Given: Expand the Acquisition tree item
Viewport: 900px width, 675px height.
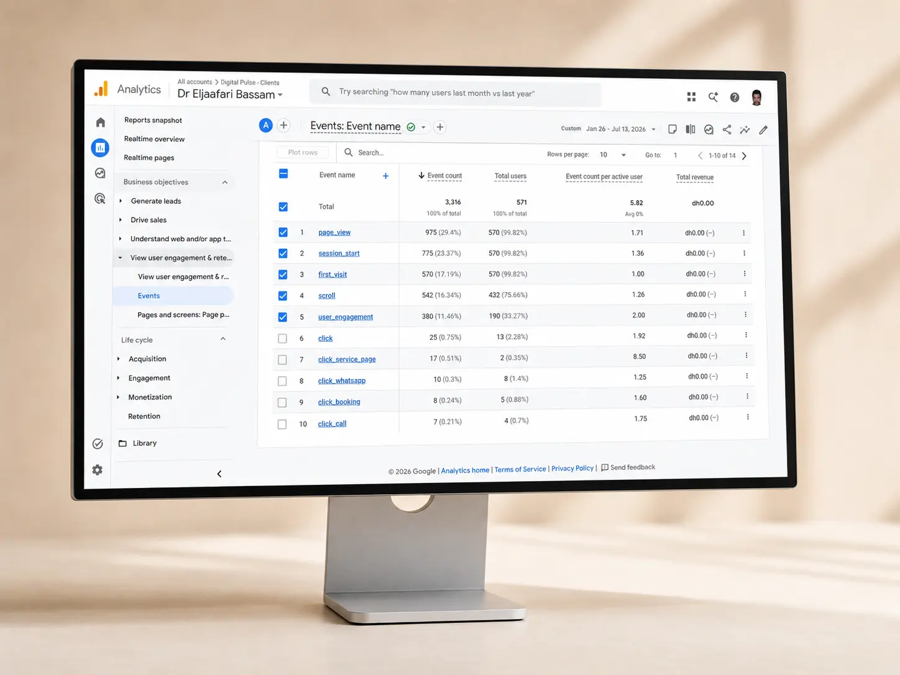Looking at the screenshot, I should pos(119,359).
